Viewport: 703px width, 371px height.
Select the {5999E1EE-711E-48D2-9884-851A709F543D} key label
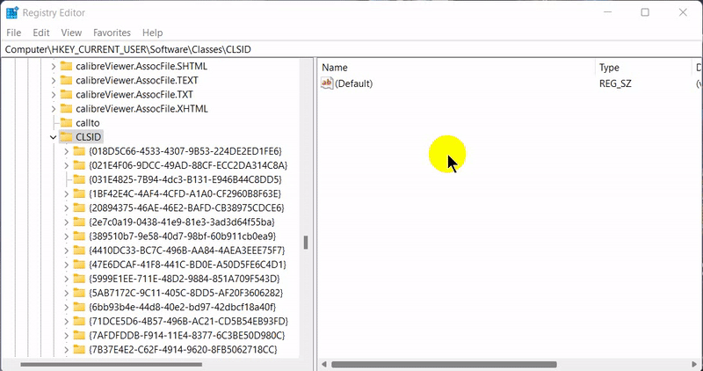(185, 279)
